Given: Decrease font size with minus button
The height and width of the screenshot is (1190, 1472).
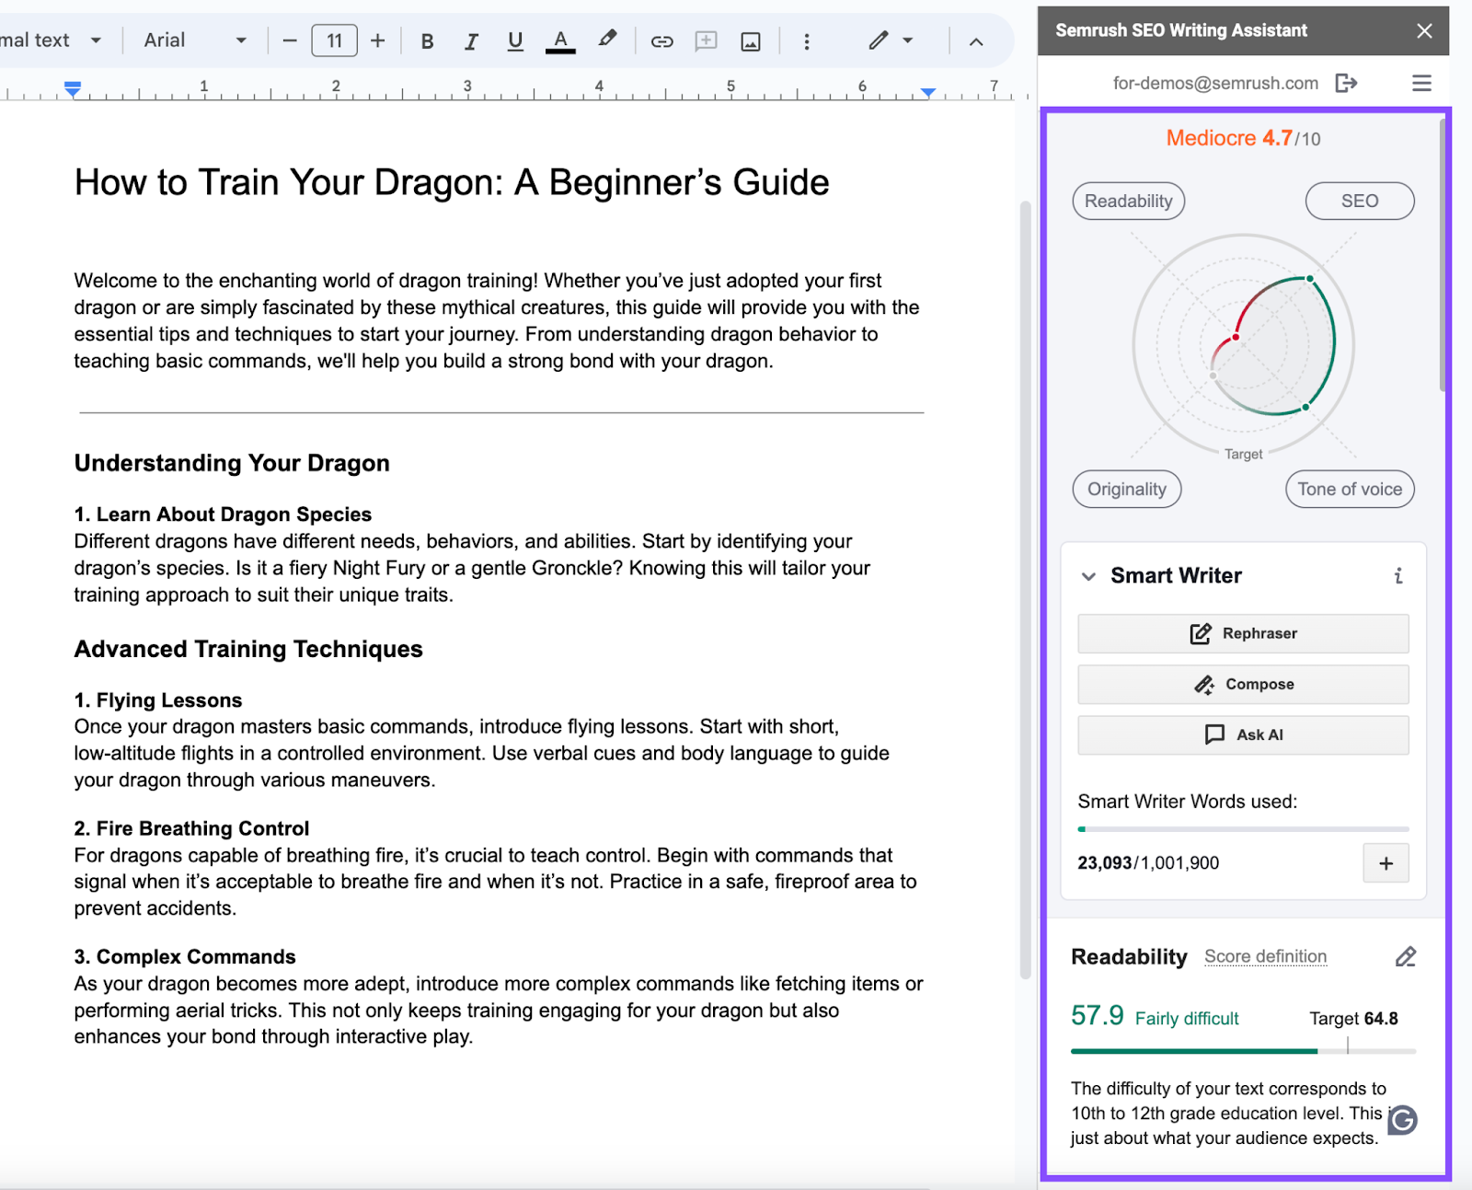Looking at the screenshot, I should pyautogui.click(x=290, y=41).
